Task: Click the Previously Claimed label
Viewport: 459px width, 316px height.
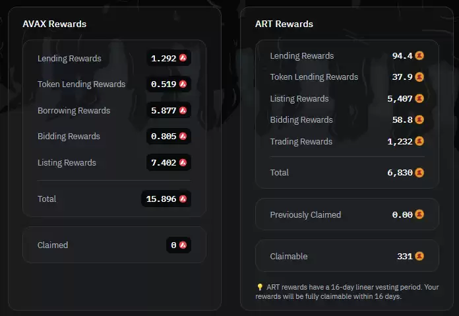Action: [x=305, y=214]
